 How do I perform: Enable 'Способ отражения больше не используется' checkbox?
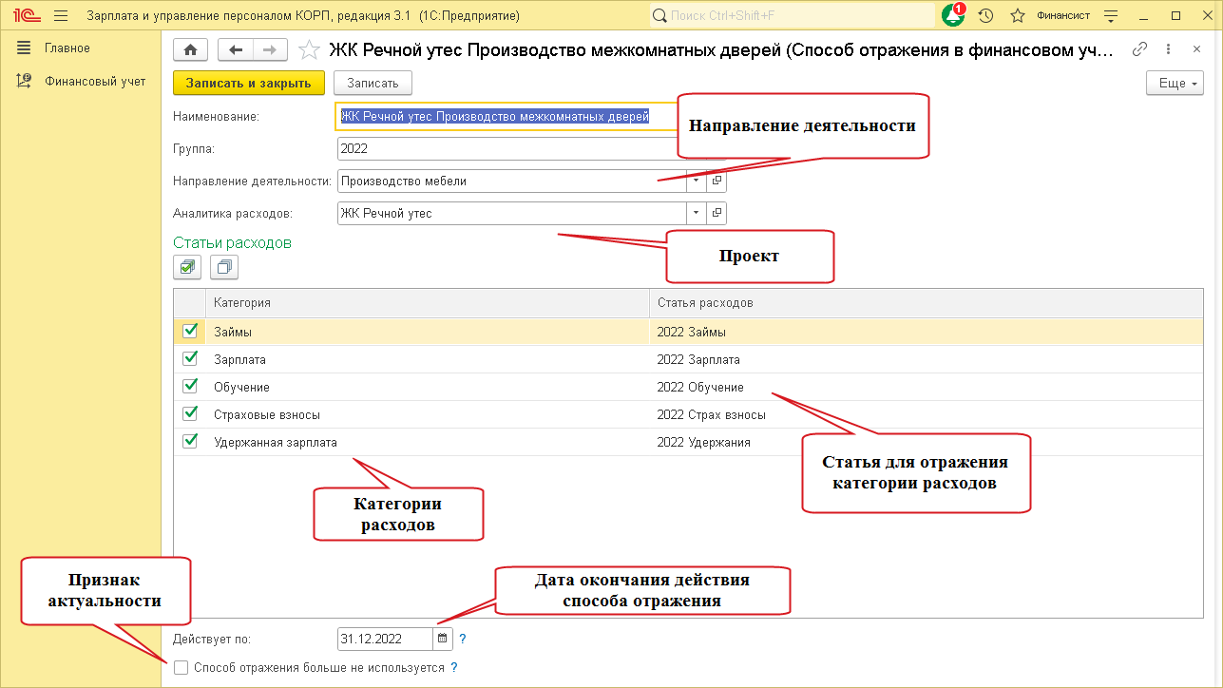click(x=181, y=668)
